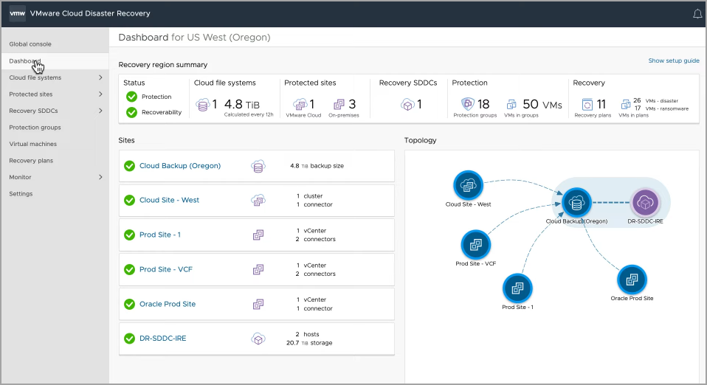707x385 pixels.
Task: Open Cloud Backup (Oregon) site link
Action: coord(180,166)
